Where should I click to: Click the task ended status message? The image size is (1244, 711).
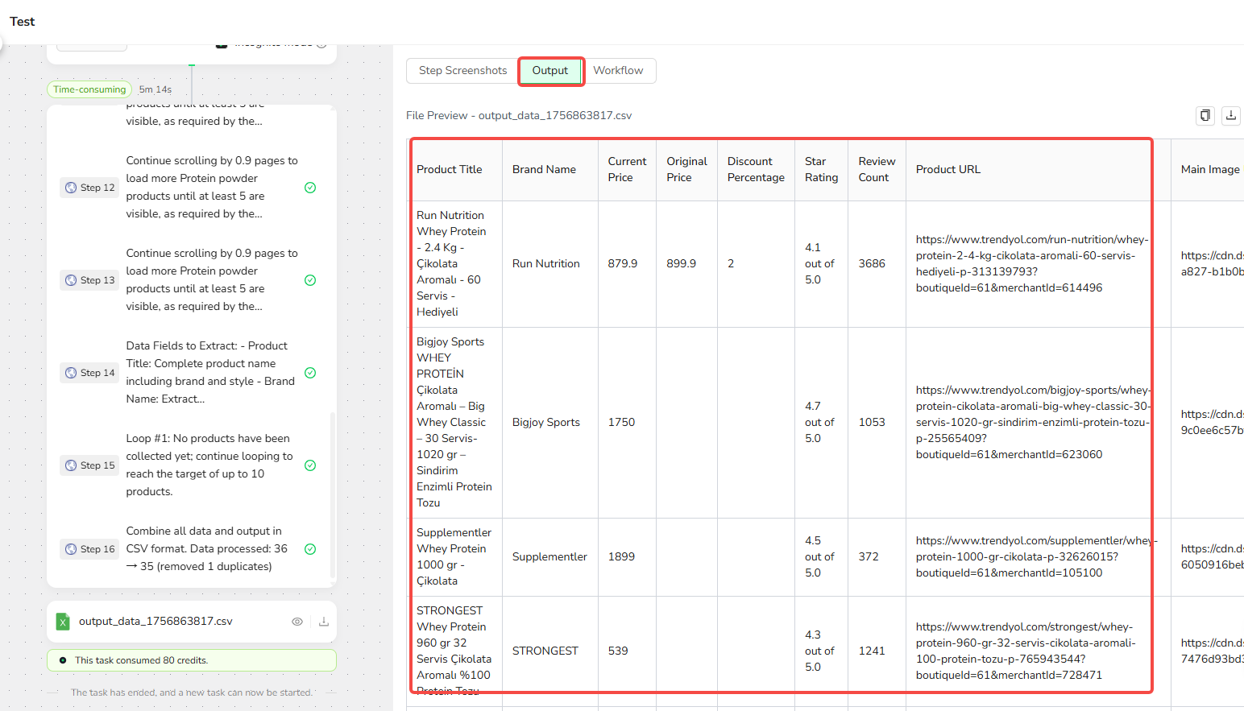[x=192, y=692]
